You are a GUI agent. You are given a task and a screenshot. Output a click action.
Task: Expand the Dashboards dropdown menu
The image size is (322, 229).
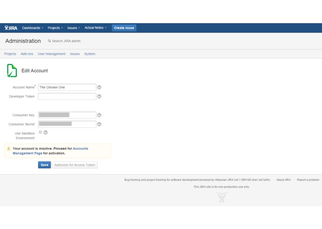[32, 28]
